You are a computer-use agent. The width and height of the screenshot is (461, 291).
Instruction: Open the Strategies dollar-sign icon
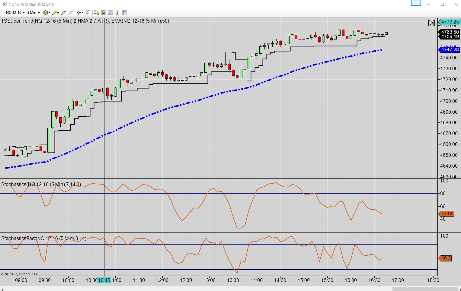117,13
